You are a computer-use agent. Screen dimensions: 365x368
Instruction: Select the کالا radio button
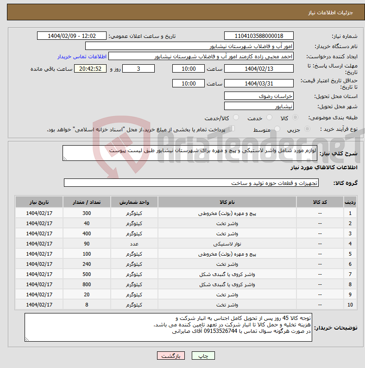pyautogui.click(x=295, y=117)
